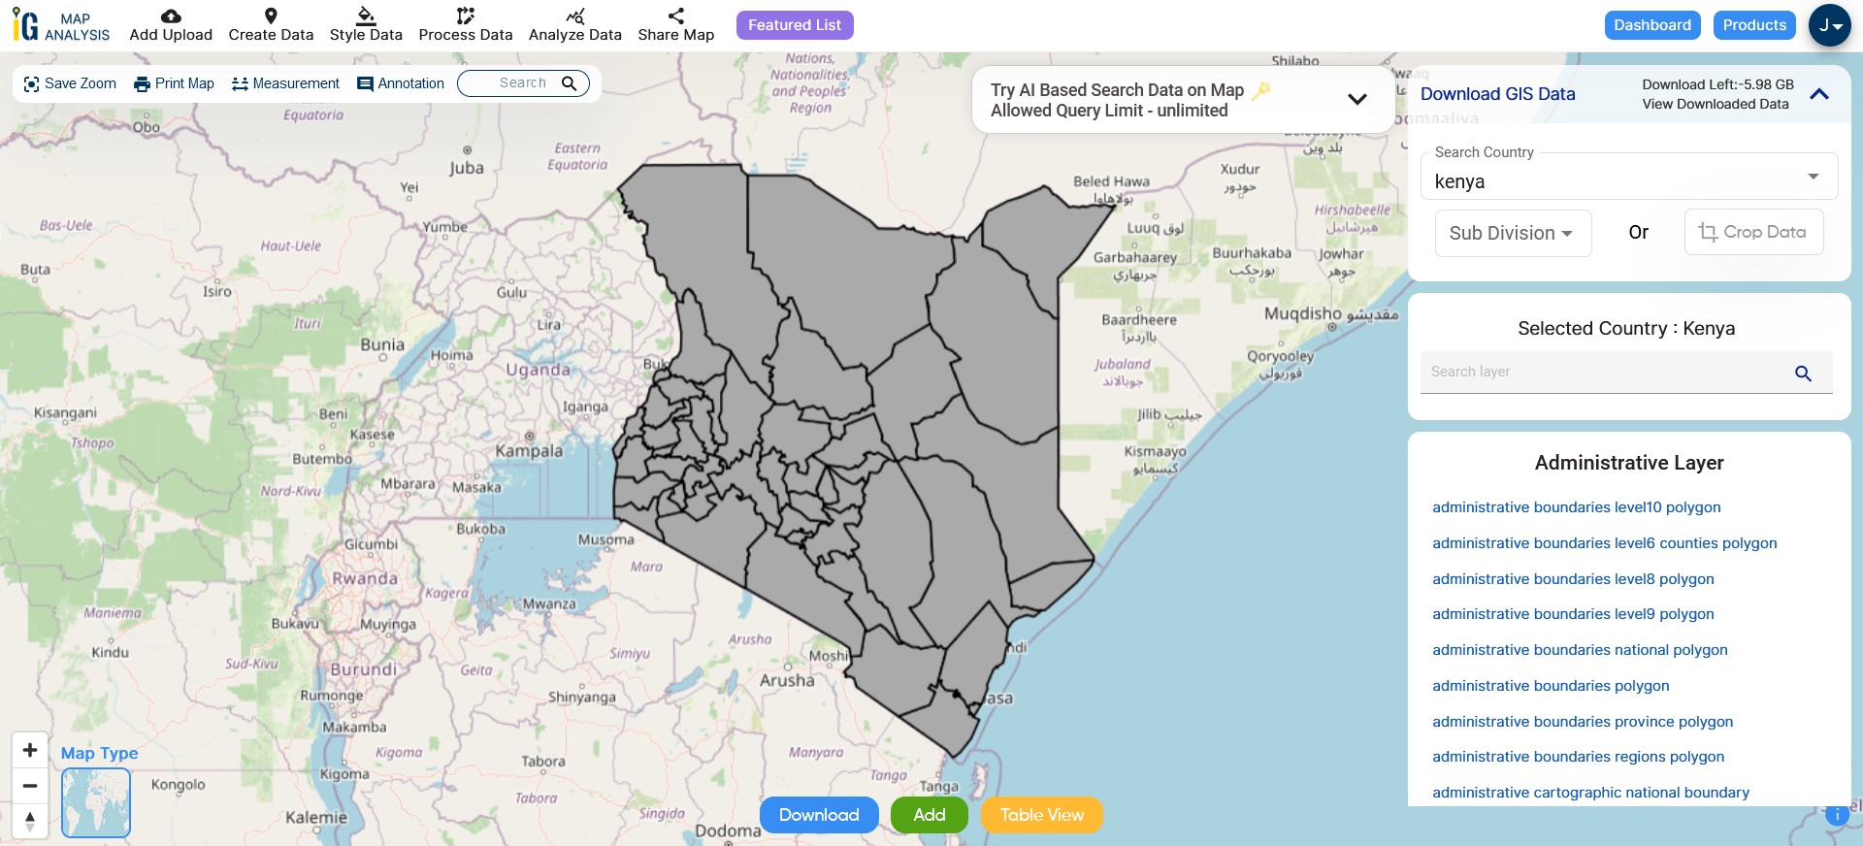Click the blue Download button
The image size is (1863, 846).
[x=819, y=815]
